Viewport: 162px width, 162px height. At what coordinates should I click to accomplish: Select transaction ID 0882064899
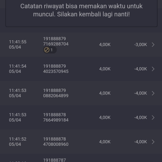[56, 96]
